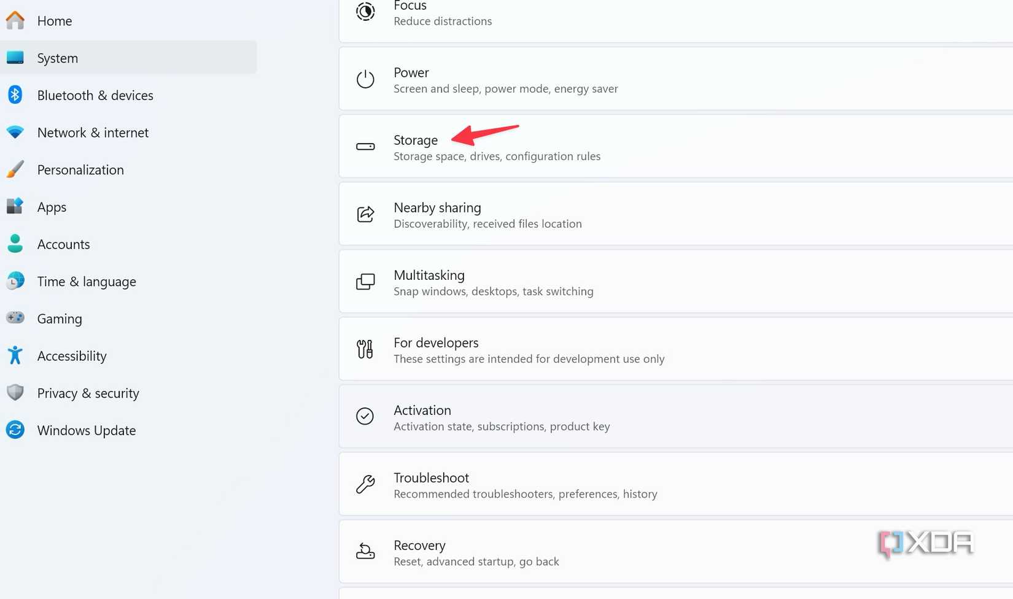
Task: Select the Storage drive icon
Action: coord(365,147)
